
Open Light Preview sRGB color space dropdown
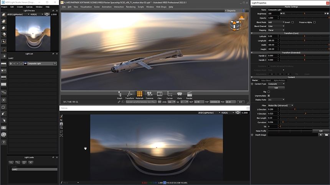[x=18, y=14]
